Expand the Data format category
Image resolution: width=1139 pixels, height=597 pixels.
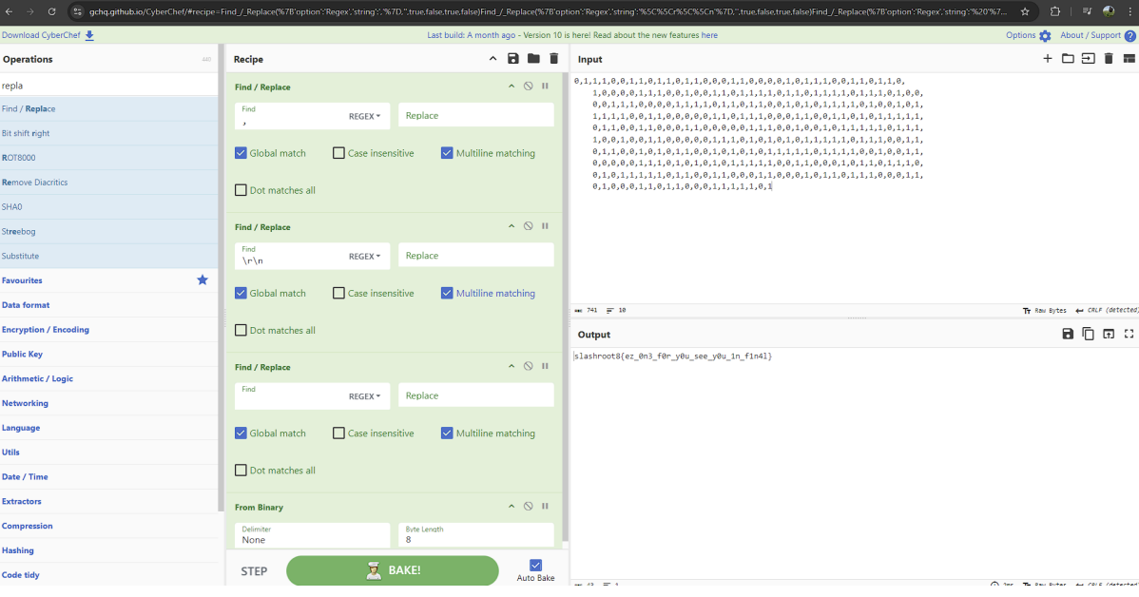tap(108, 305)
